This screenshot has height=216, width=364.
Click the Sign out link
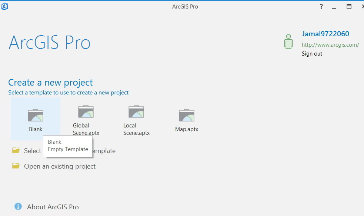coord(312,54)
